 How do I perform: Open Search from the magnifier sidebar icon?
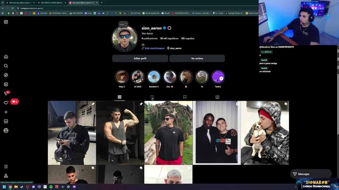[x=6, y=66]
